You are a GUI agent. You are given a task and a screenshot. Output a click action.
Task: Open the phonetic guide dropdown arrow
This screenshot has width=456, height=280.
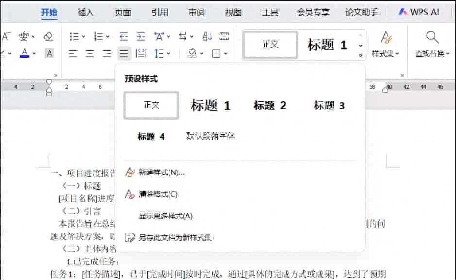click(x=33, y=36)
